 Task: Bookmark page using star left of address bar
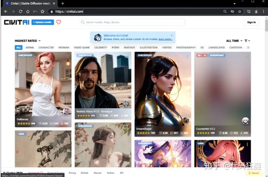coord(42,12)
